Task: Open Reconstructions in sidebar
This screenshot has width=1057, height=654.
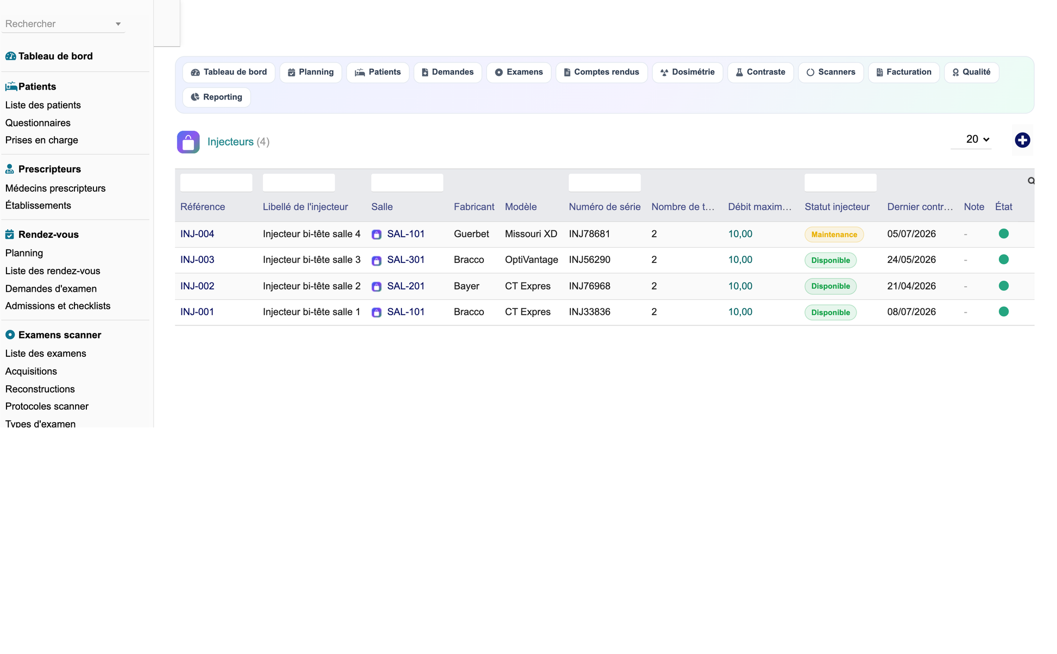Action: [40, 389]
